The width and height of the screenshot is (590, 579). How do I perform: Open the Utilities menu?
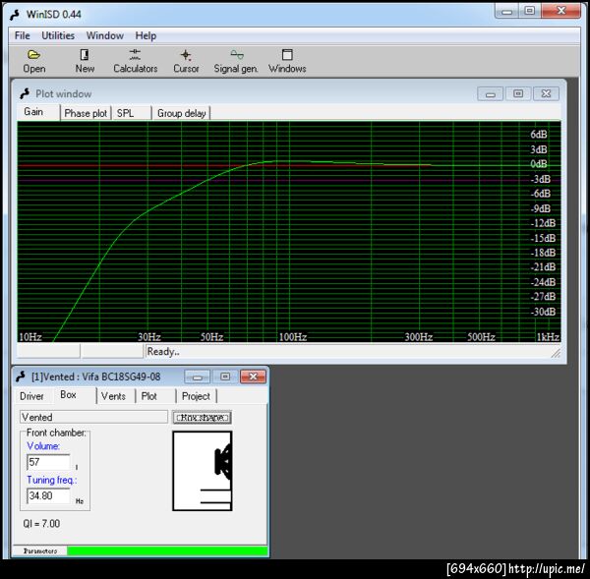(58, 35)
